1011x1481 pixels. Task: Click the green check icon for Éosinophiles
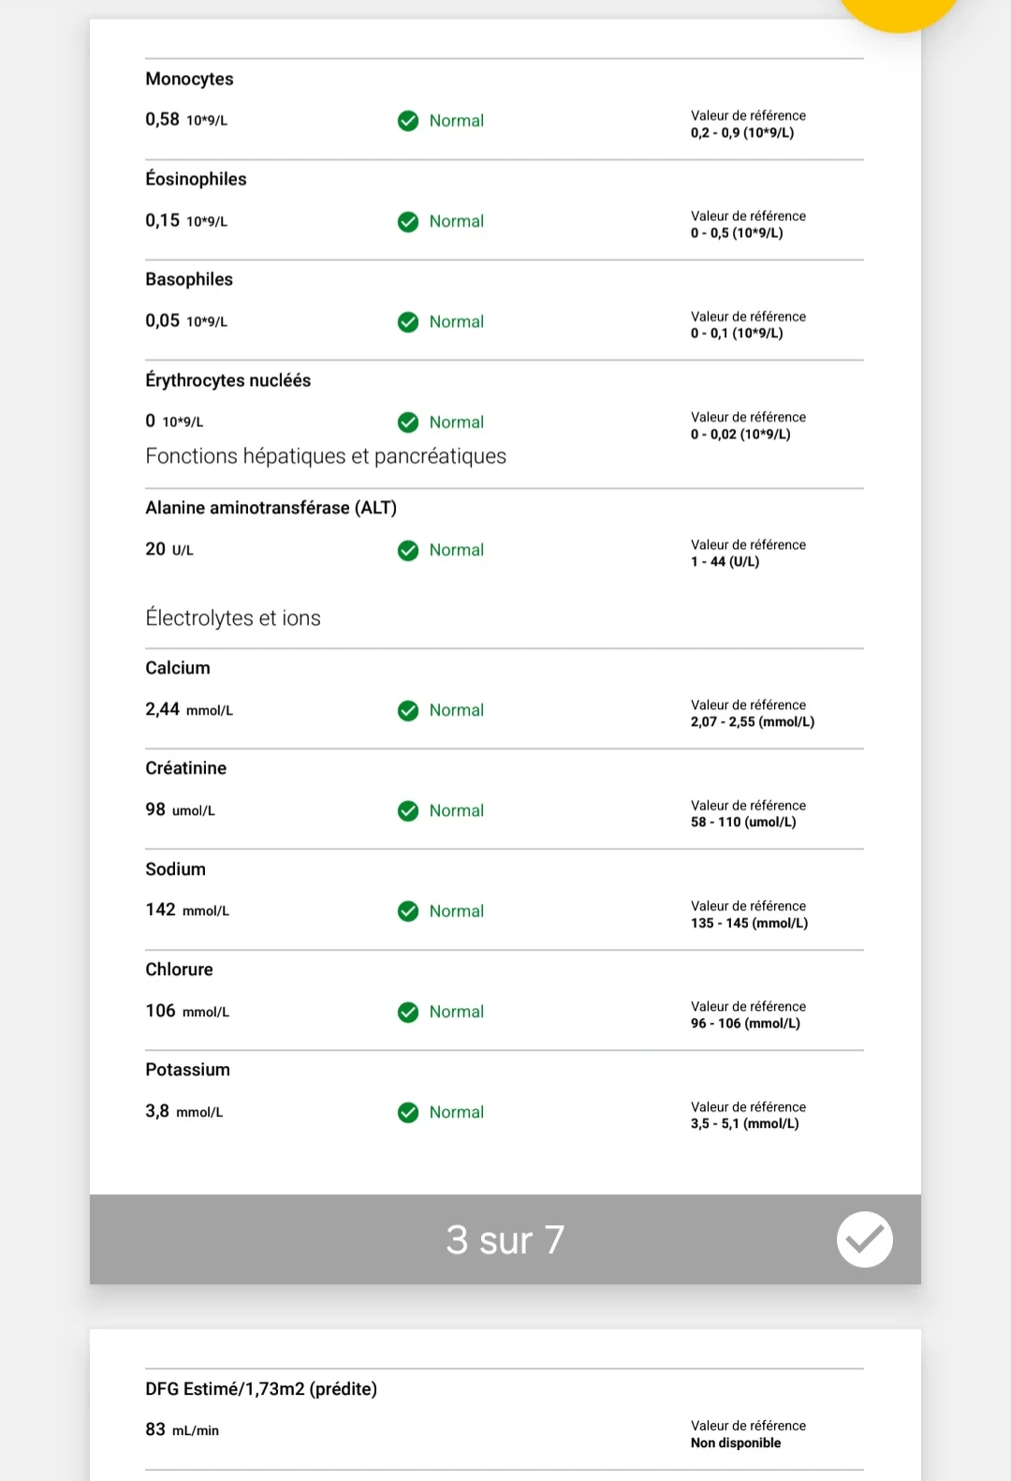pyautogui.click(x=408, y=222)
